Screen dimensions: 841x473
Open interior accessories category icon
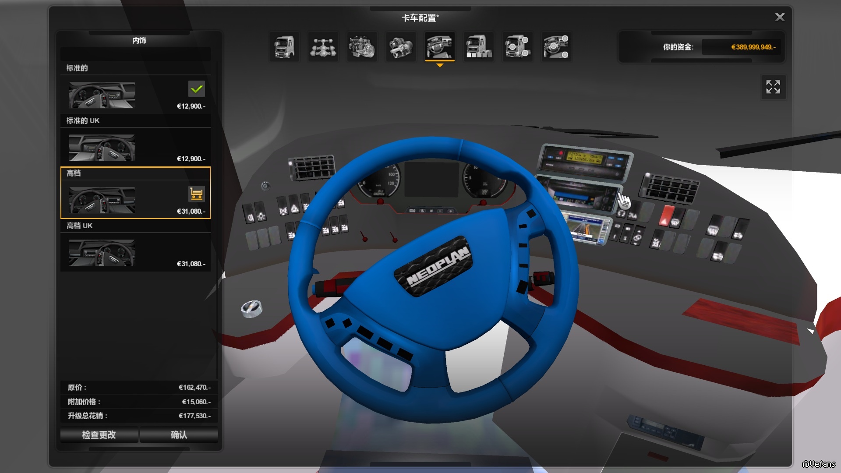point(556,46)
